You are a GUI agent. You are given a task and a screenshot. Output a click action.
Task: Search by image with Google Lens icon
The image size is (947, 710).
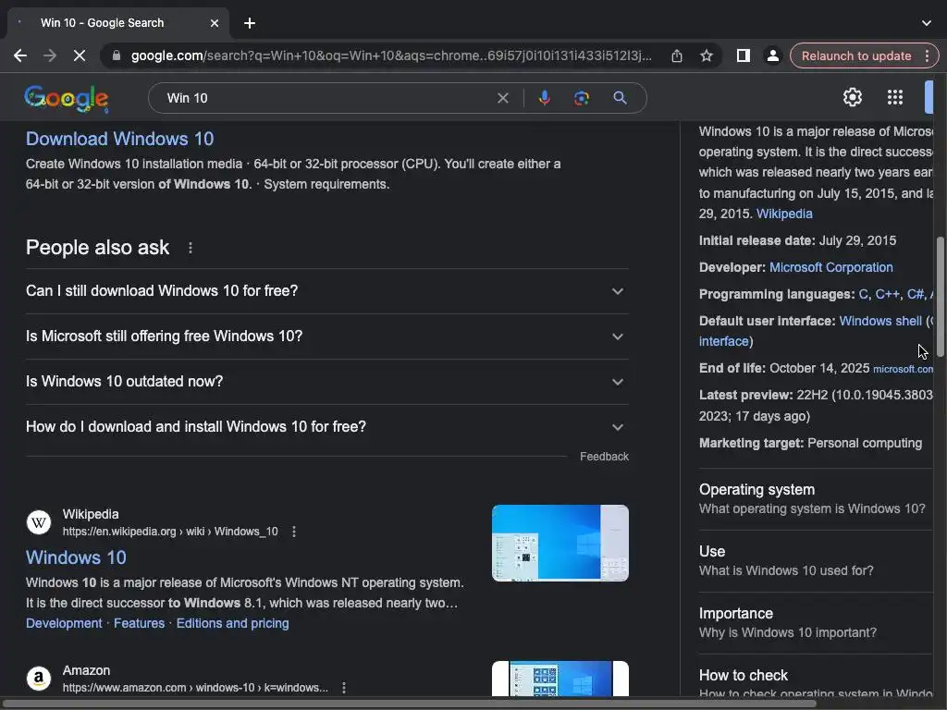[x=582, y=98]
